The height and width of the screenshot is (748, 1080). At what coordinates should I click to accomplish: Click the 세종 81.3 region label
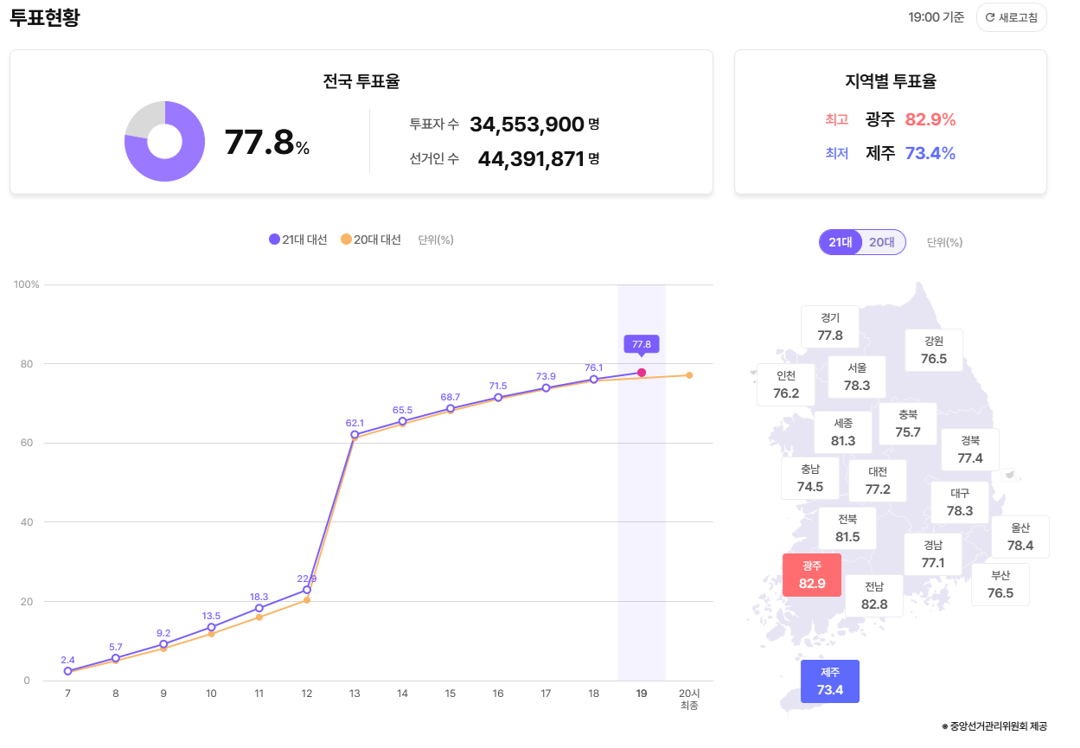pyautogui.click(x=843, y=432)
